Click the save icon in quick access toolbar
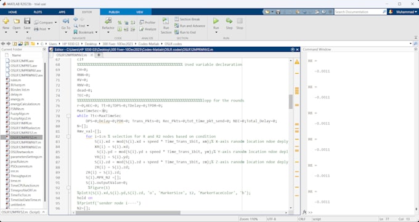This screenshot has height=222, width=419. (278, 12)
